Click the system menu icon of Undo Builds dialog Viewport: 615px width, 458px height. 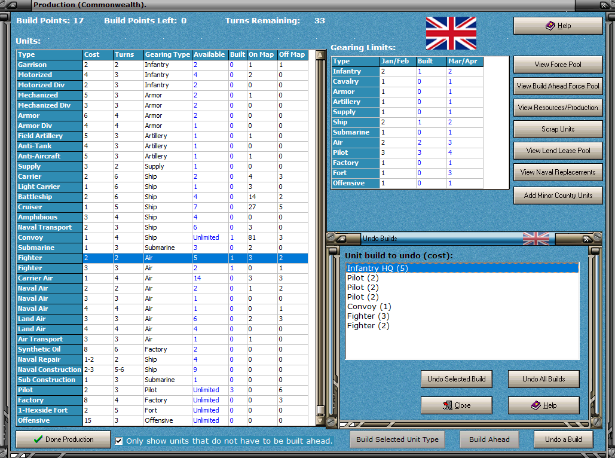pos(342,239)
